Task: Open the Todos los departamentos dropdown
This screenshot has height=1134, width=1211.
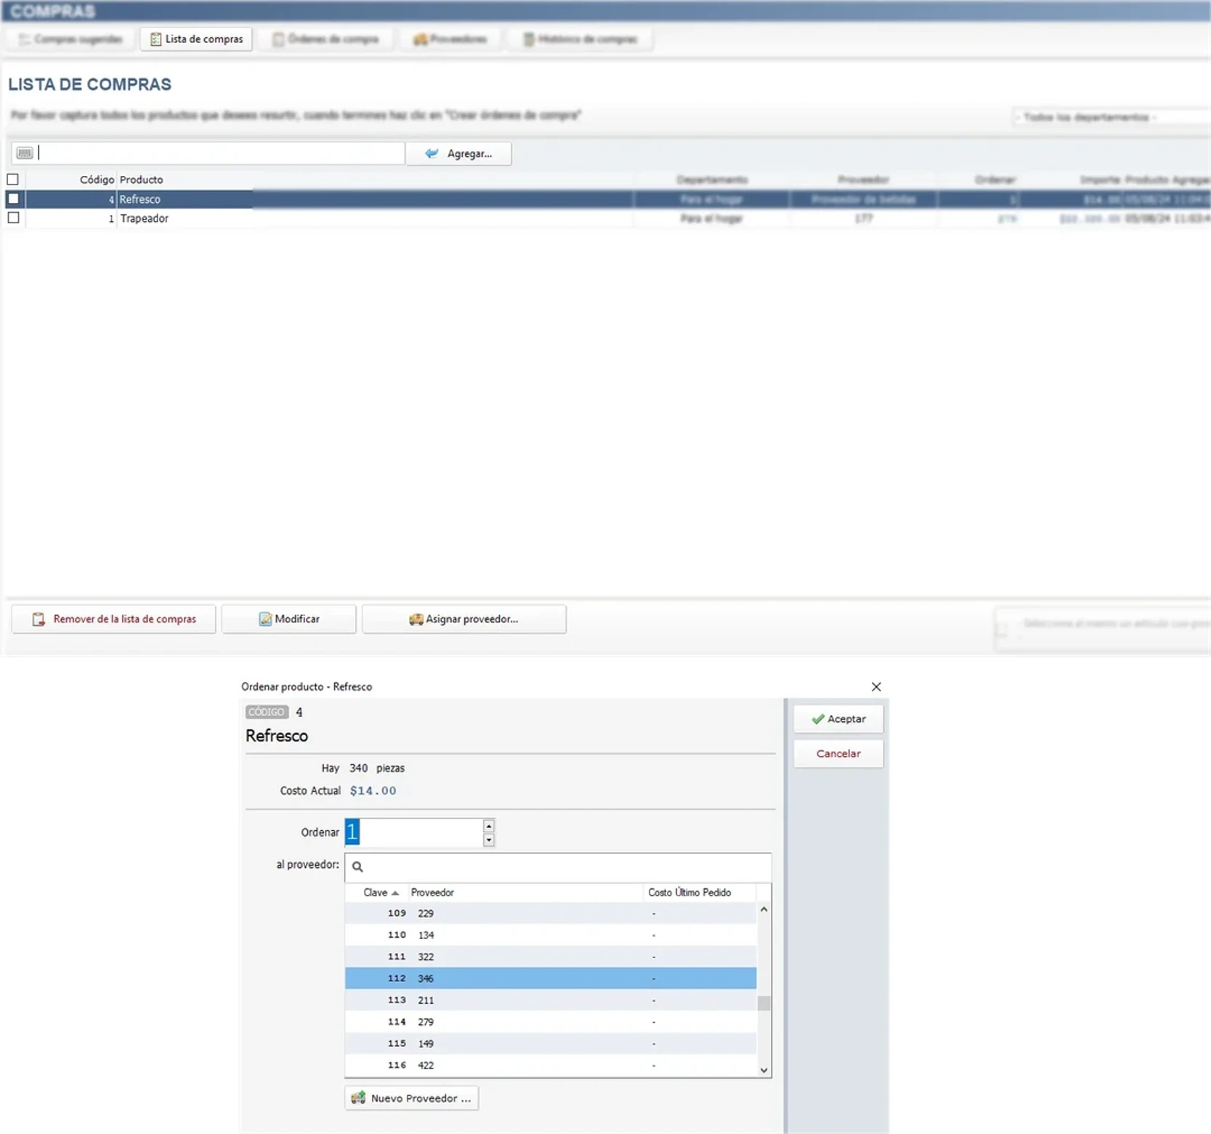Action: point(1110,117)
